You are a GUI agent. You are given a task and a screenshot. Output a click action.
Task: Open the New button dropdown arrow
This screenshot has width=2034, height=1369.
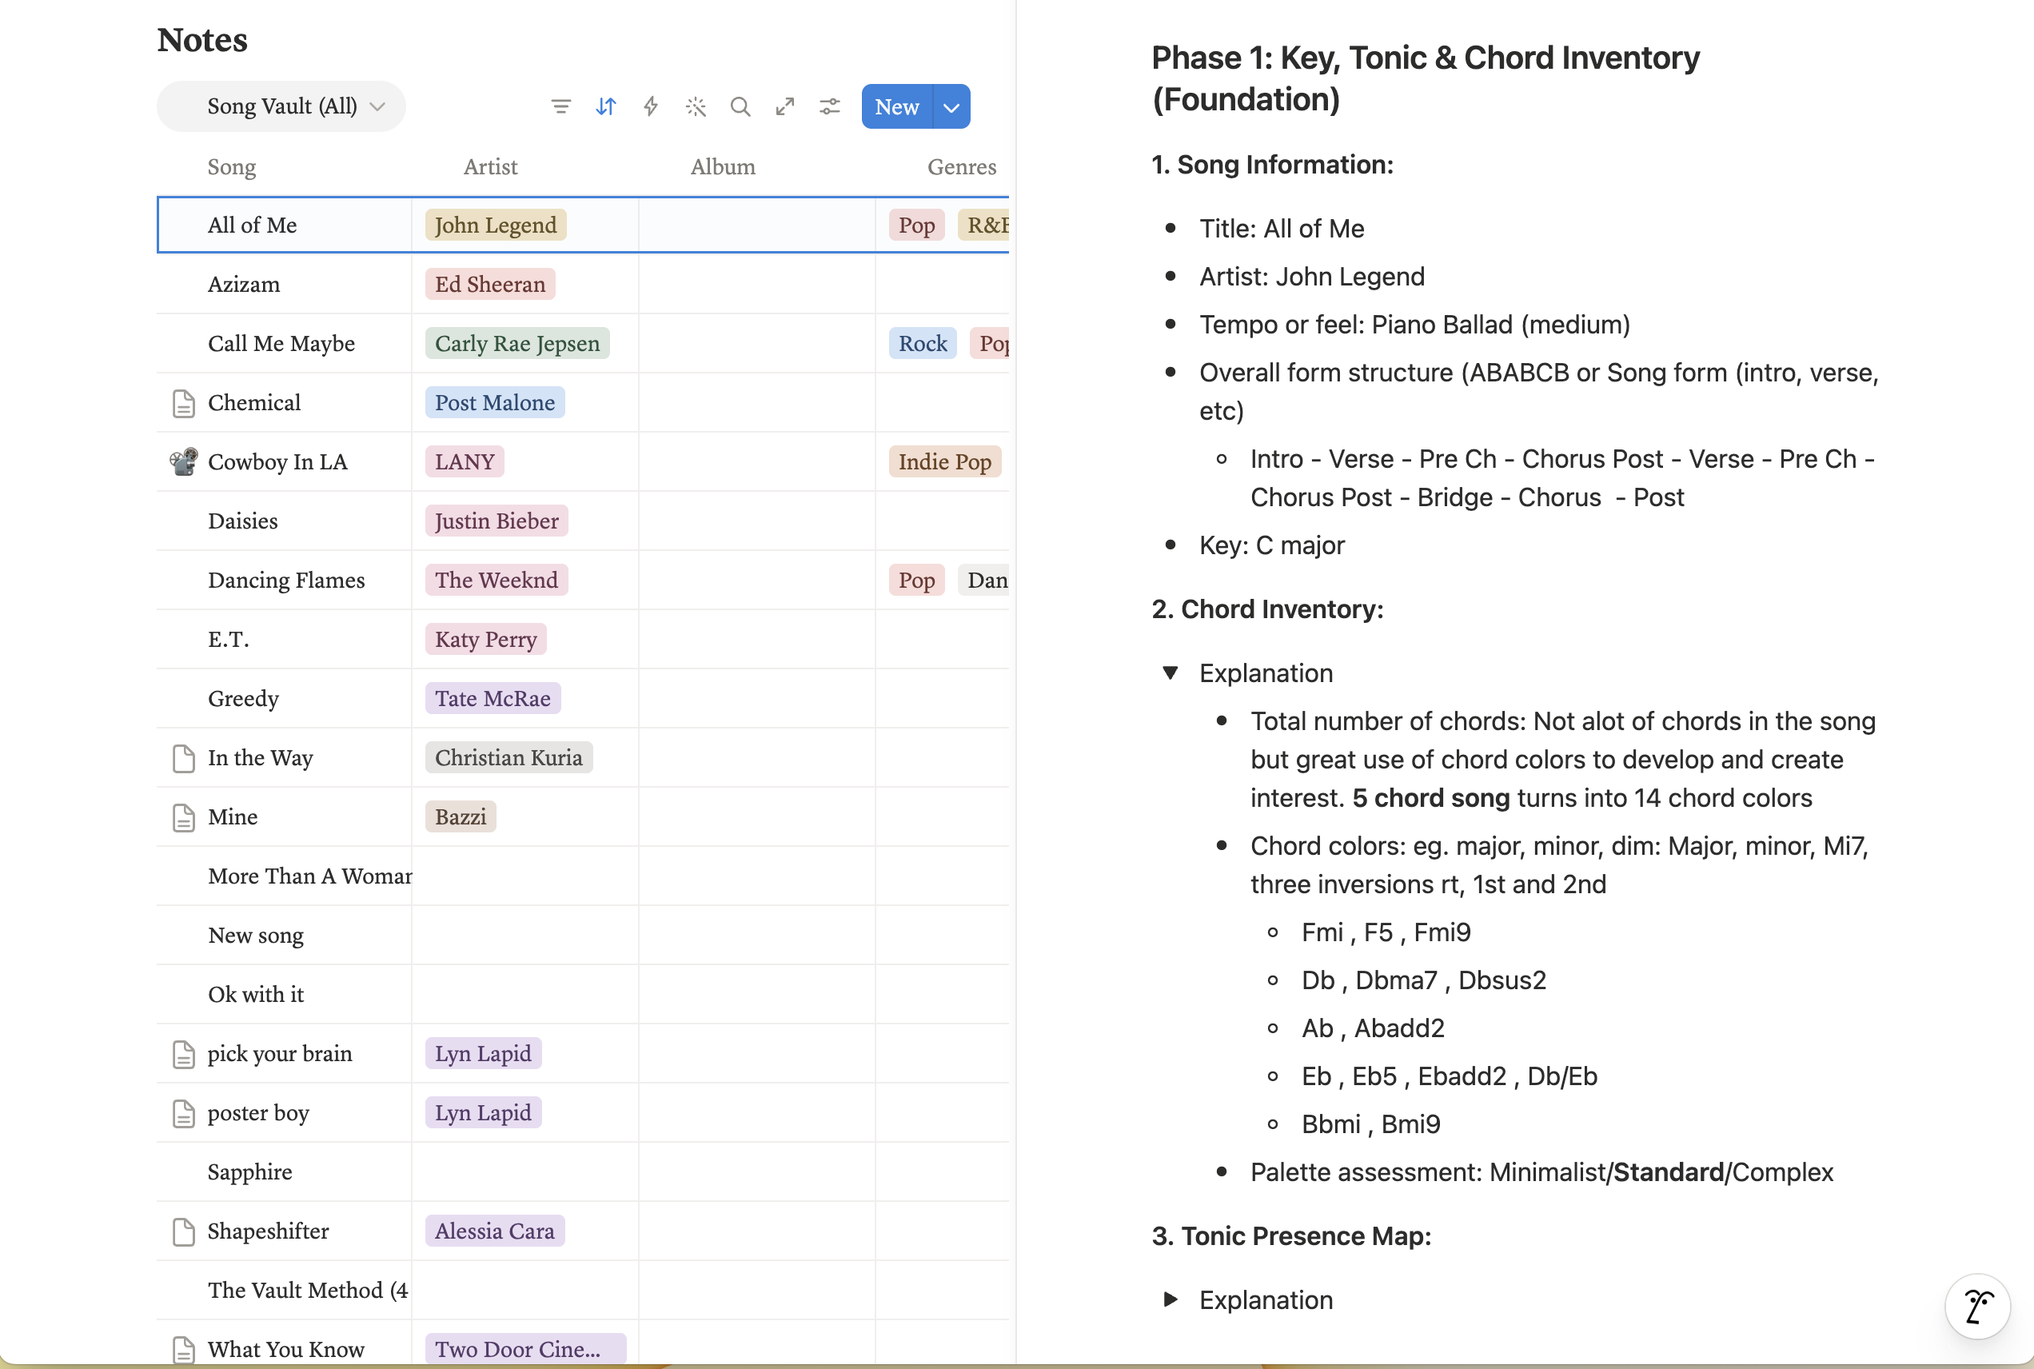951,106
